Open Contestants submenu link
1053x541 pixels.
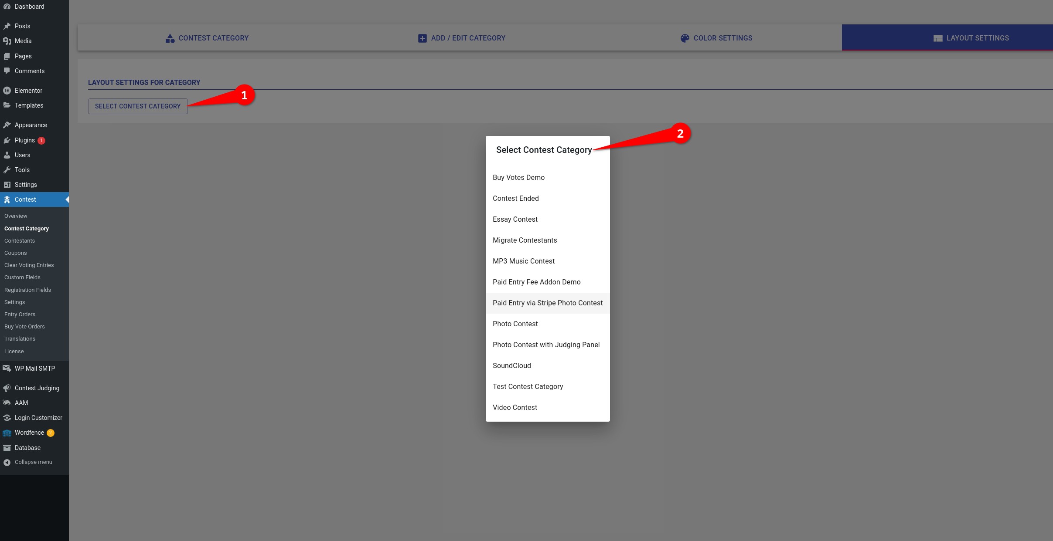tap(20, 241)
